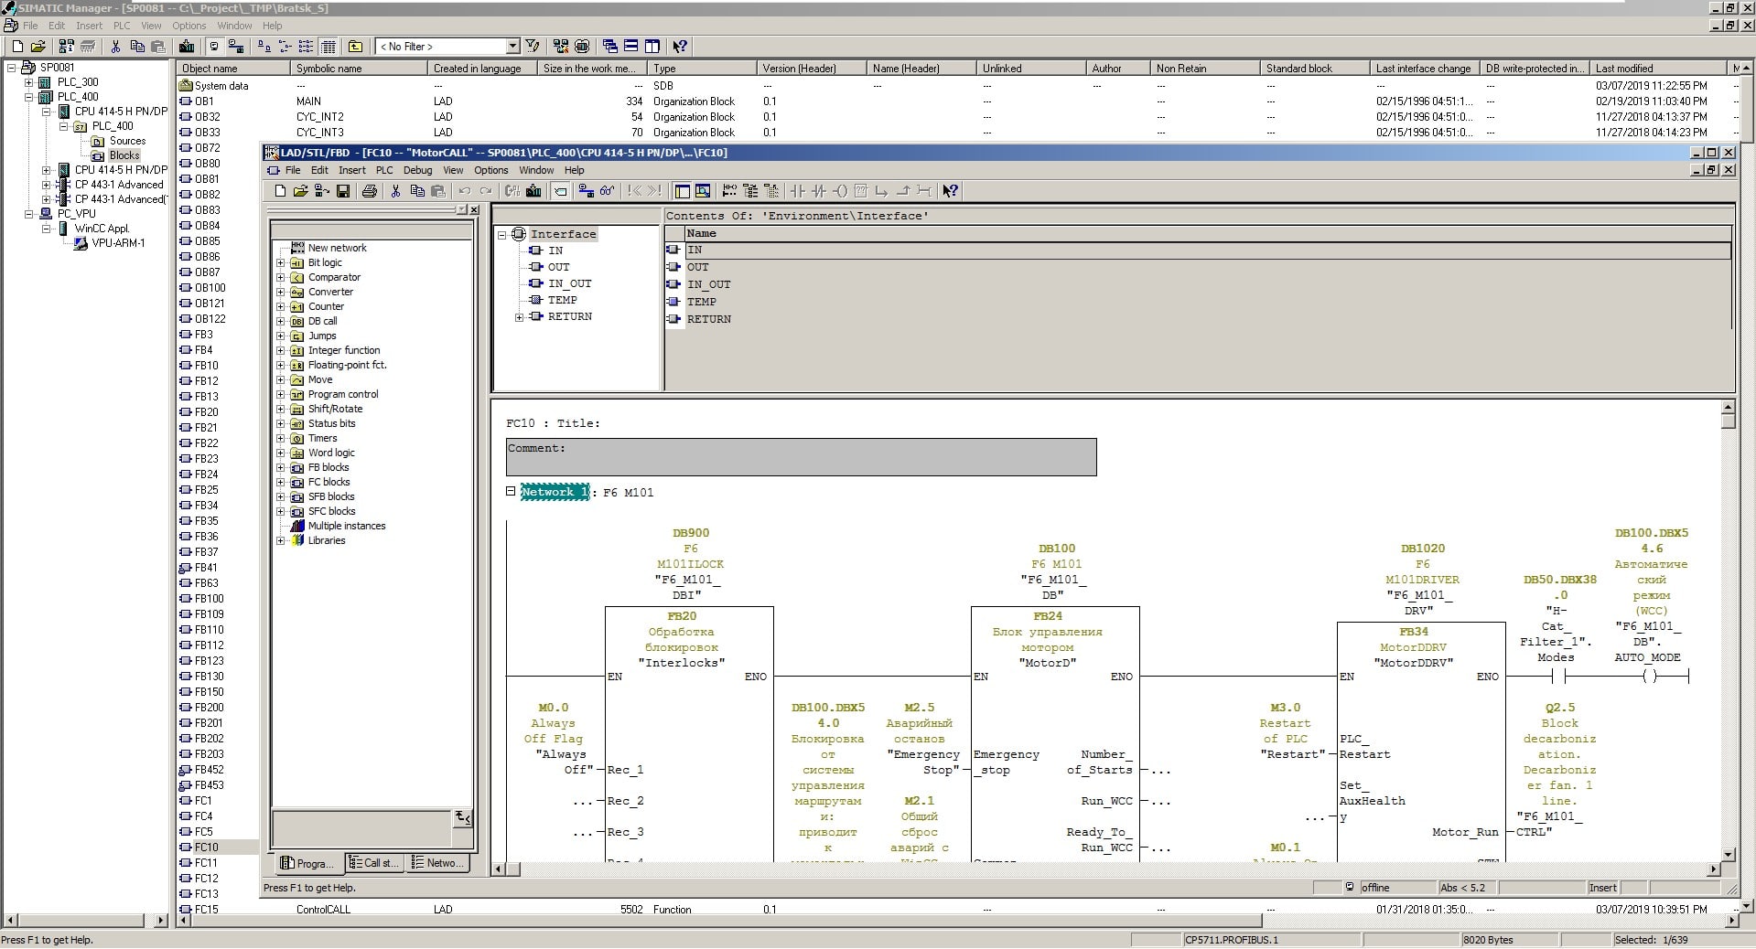Screen dimensions: 1756x949
Task: Click the insert element button below program elements list
Action: pos(463,818)
